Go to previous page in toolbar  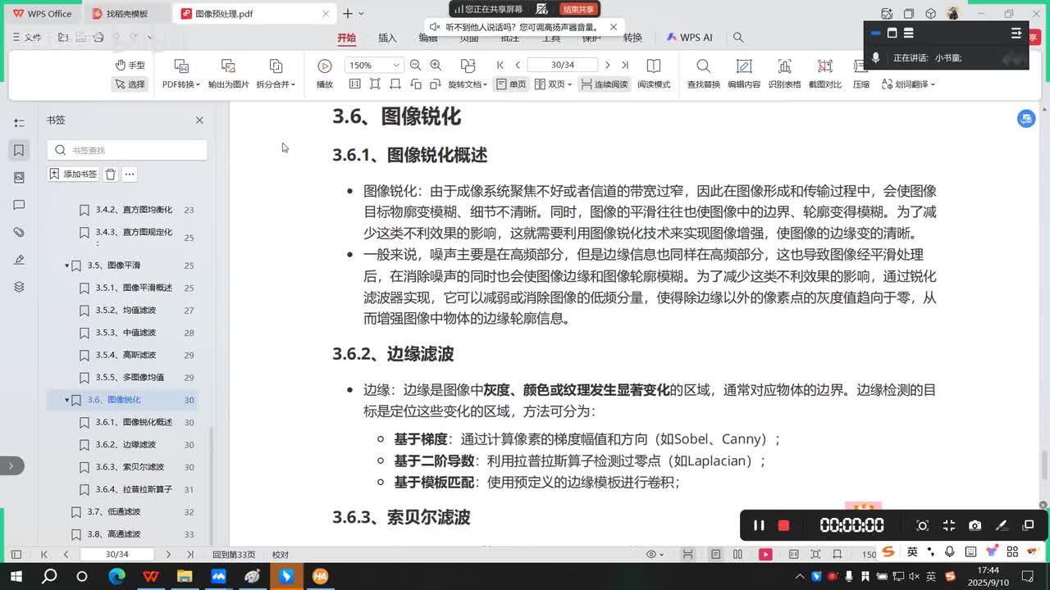518,65
